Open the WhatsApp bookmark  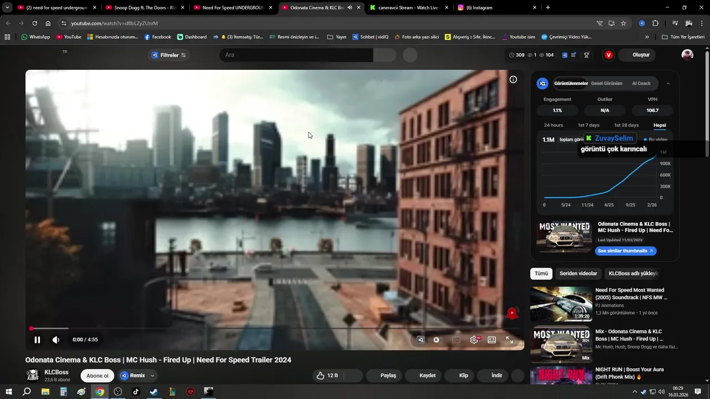point(35,37)
